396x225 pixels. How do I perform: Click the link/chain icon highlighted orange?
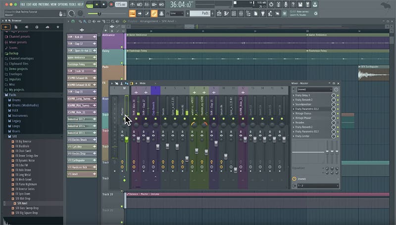click(x=154, y=14)
